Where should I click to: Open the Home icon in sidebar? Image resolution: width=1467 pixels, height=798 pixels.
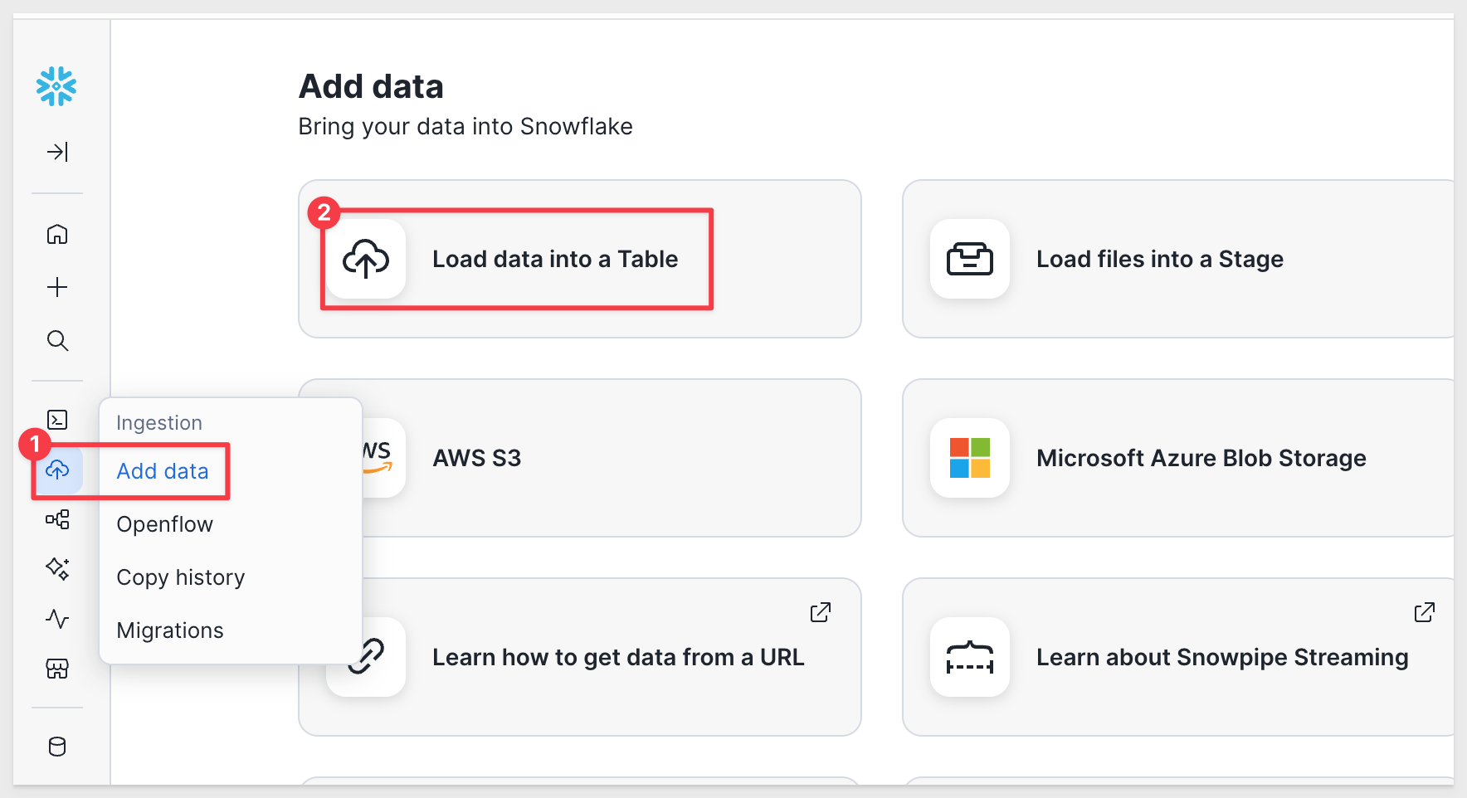tap(57, 235)
